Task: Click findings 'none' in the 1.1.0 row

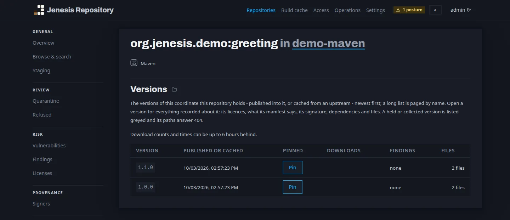Action: point(396,168)
